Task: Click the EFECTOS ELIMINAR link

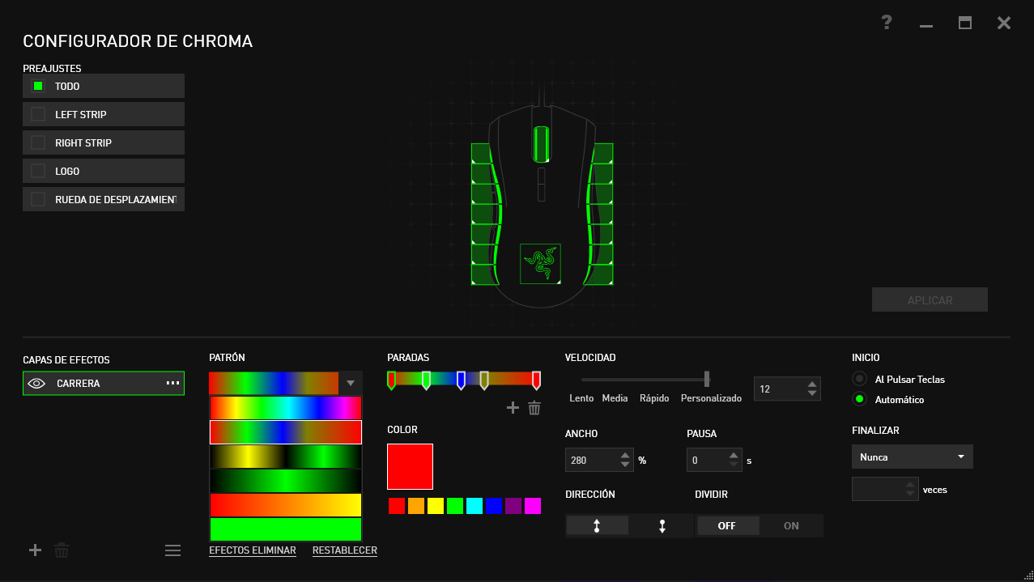Action: click(x=253, y=550)
